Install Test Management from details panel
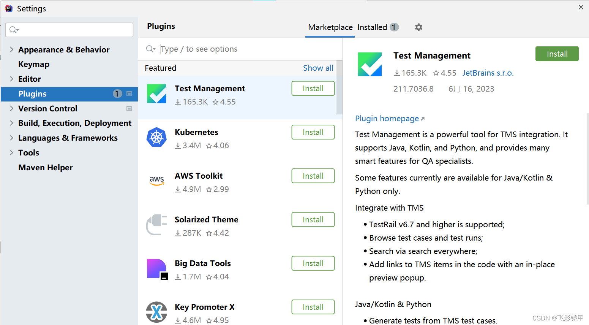Screen dimensions: 589x325 557,54
